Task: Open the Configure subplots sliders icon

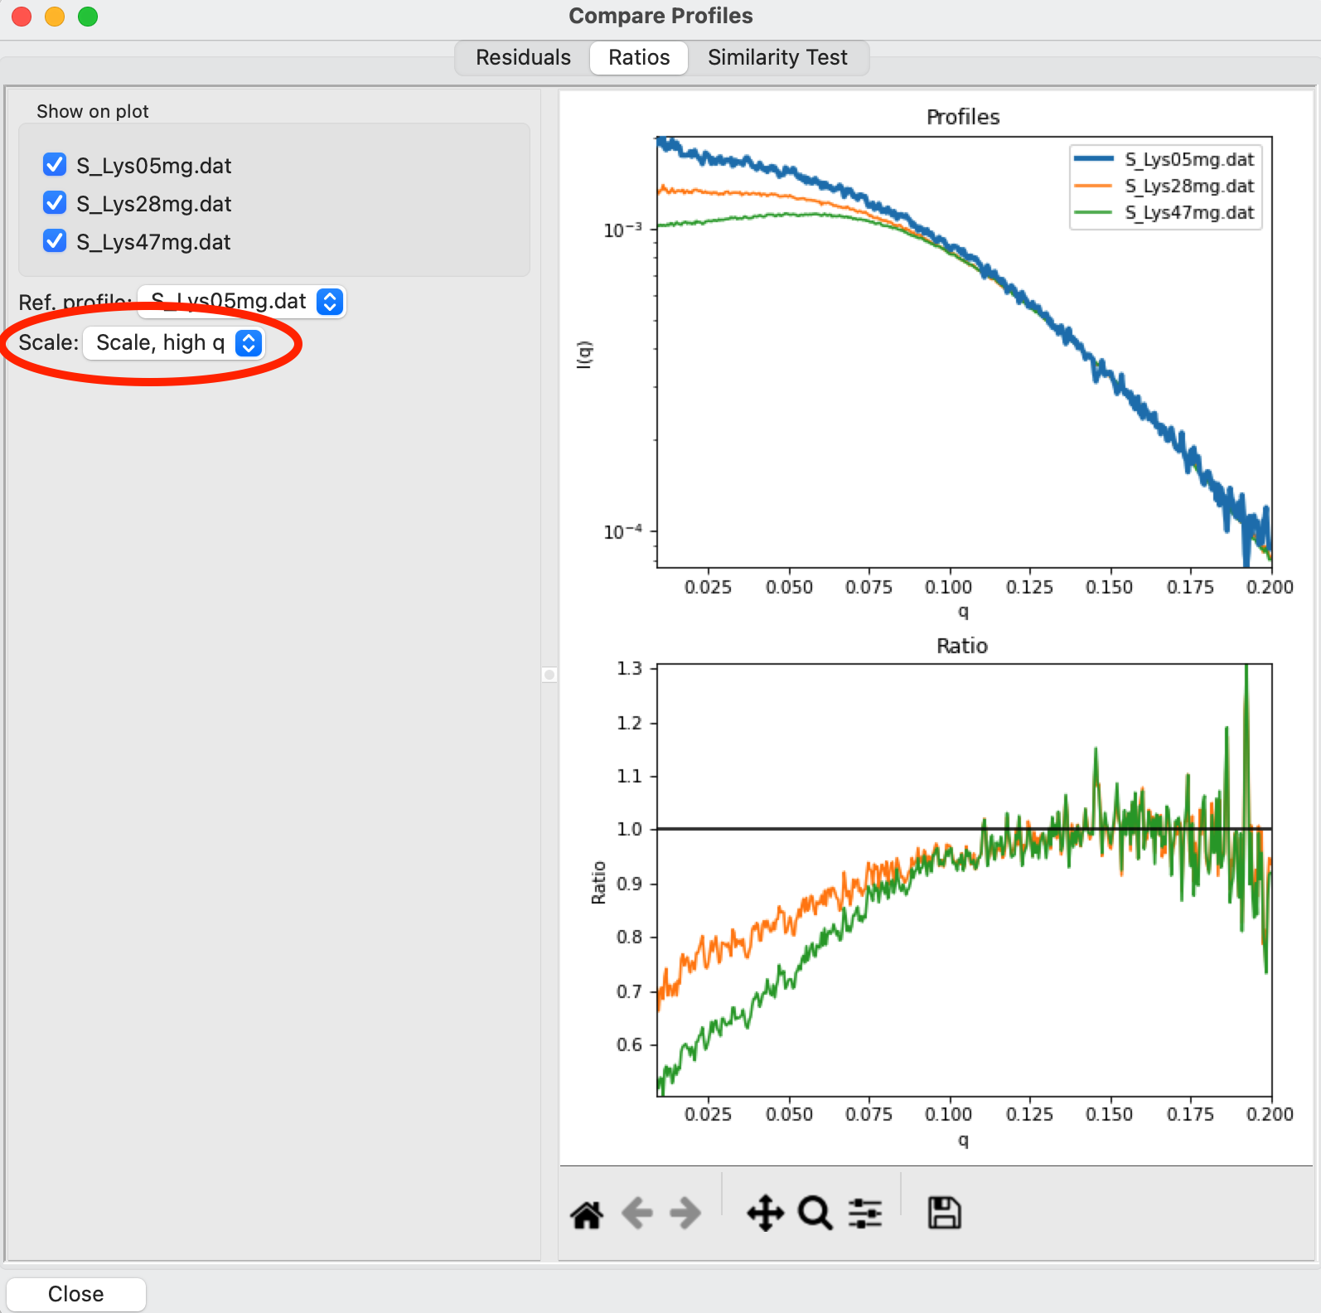Action: click(x=865, y=1214)
